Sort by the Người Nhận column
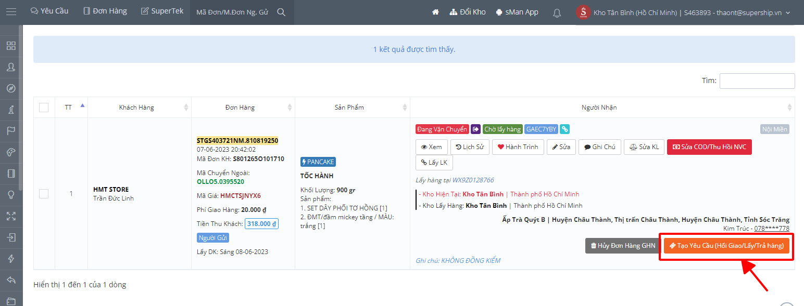The width and height of the screenshot is (804, 306). coord(602,108)
